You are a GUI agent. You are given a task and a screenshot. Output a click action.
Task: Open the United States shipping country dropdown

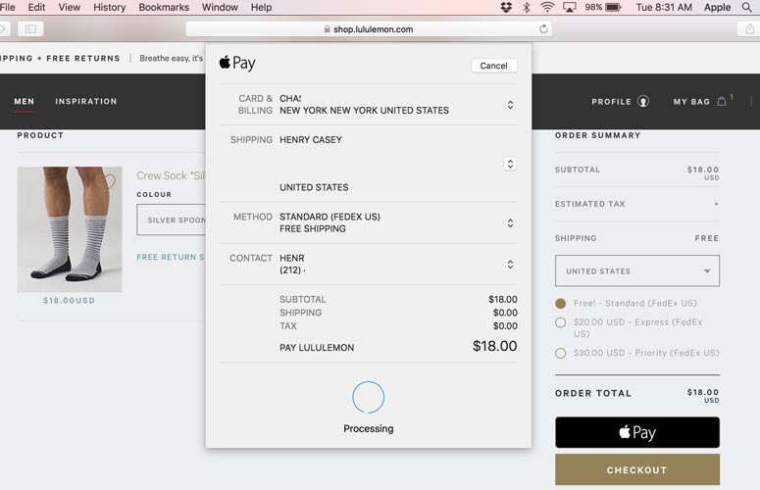[x=637, y=271]
